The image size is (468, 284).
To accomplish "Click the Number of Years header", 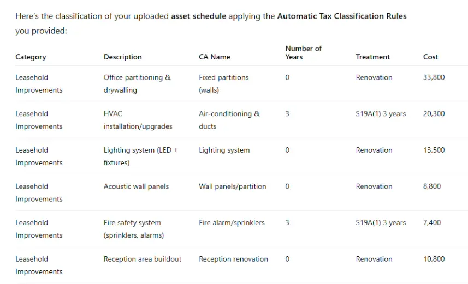I will click(x=304, y=53).
